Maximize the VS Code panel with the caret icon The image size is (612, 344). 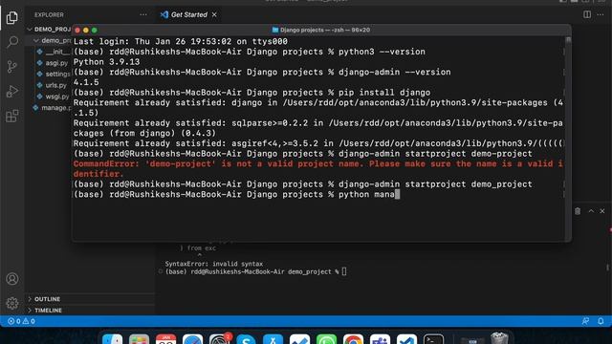[591, 211]
